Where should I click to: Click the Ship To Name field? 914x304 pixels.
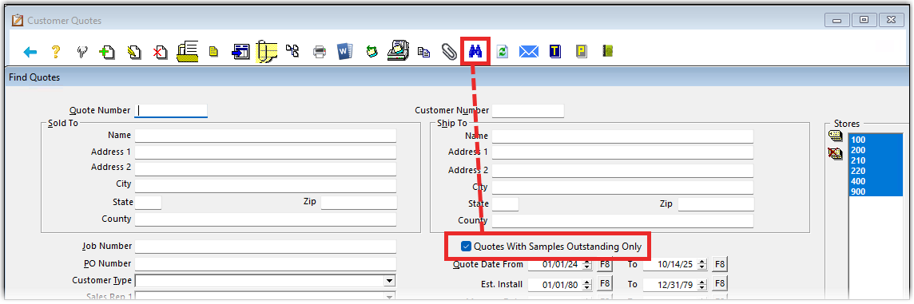pos(622,136)
